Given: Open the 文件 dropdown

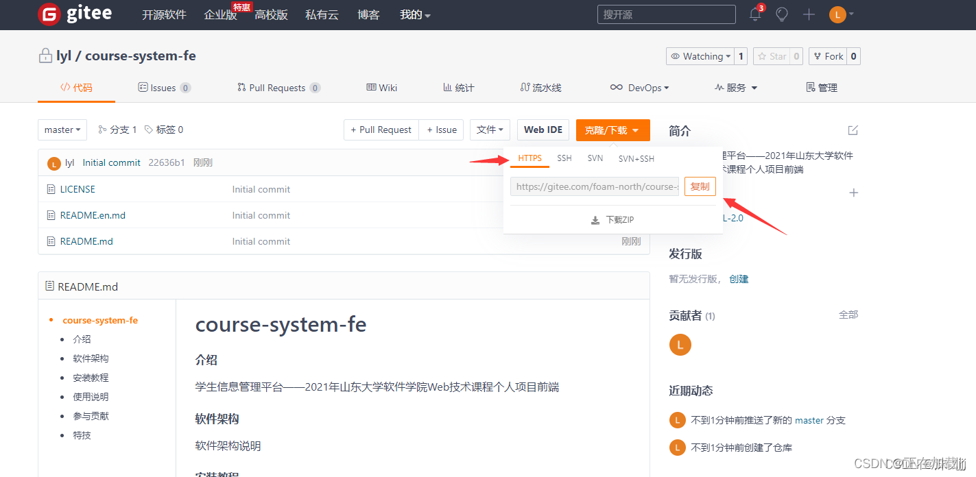Looking at the screenshot, I should [490, 130].
